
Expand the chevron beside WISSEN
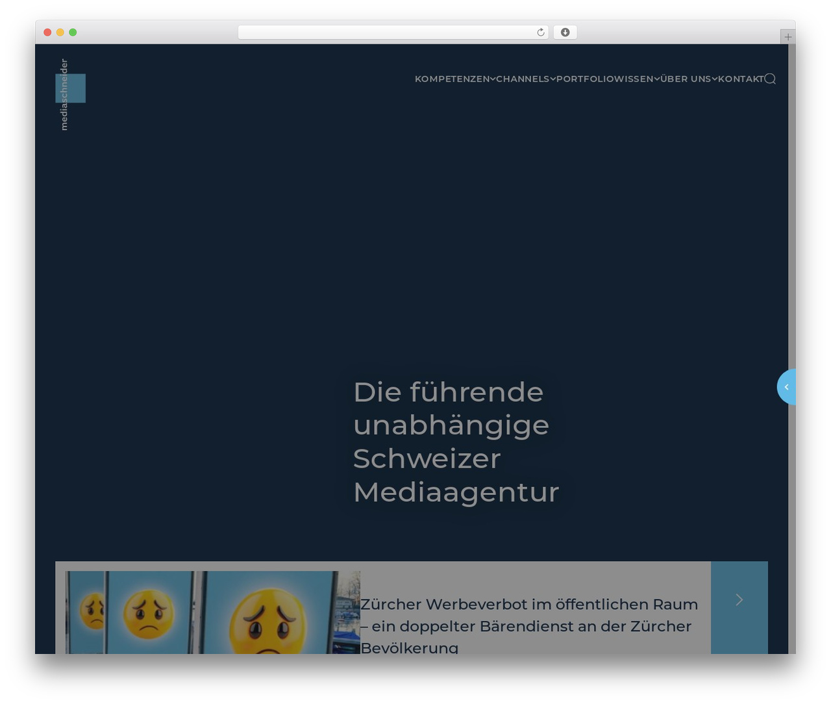657,79
